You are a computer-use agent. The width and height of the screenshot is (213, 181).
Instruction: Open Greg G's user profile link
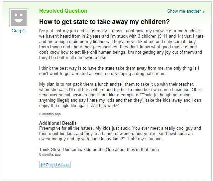point(19,31)
